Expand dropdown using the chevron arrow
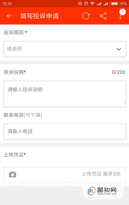The width and height of the screenshot is (129, 205). click(x=119, y=49)
